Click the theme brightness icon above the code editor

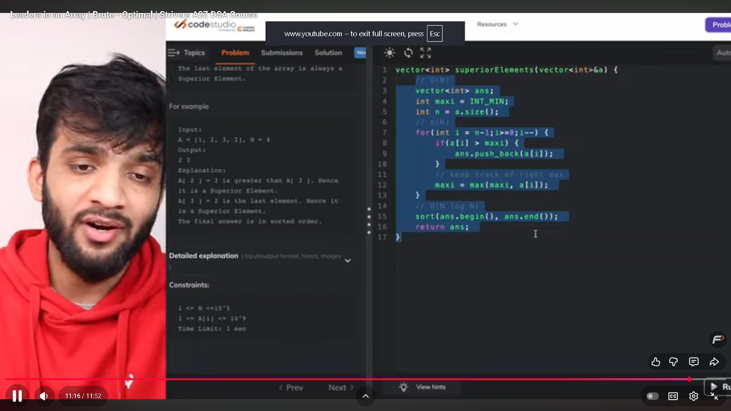[x=389, y=53]
